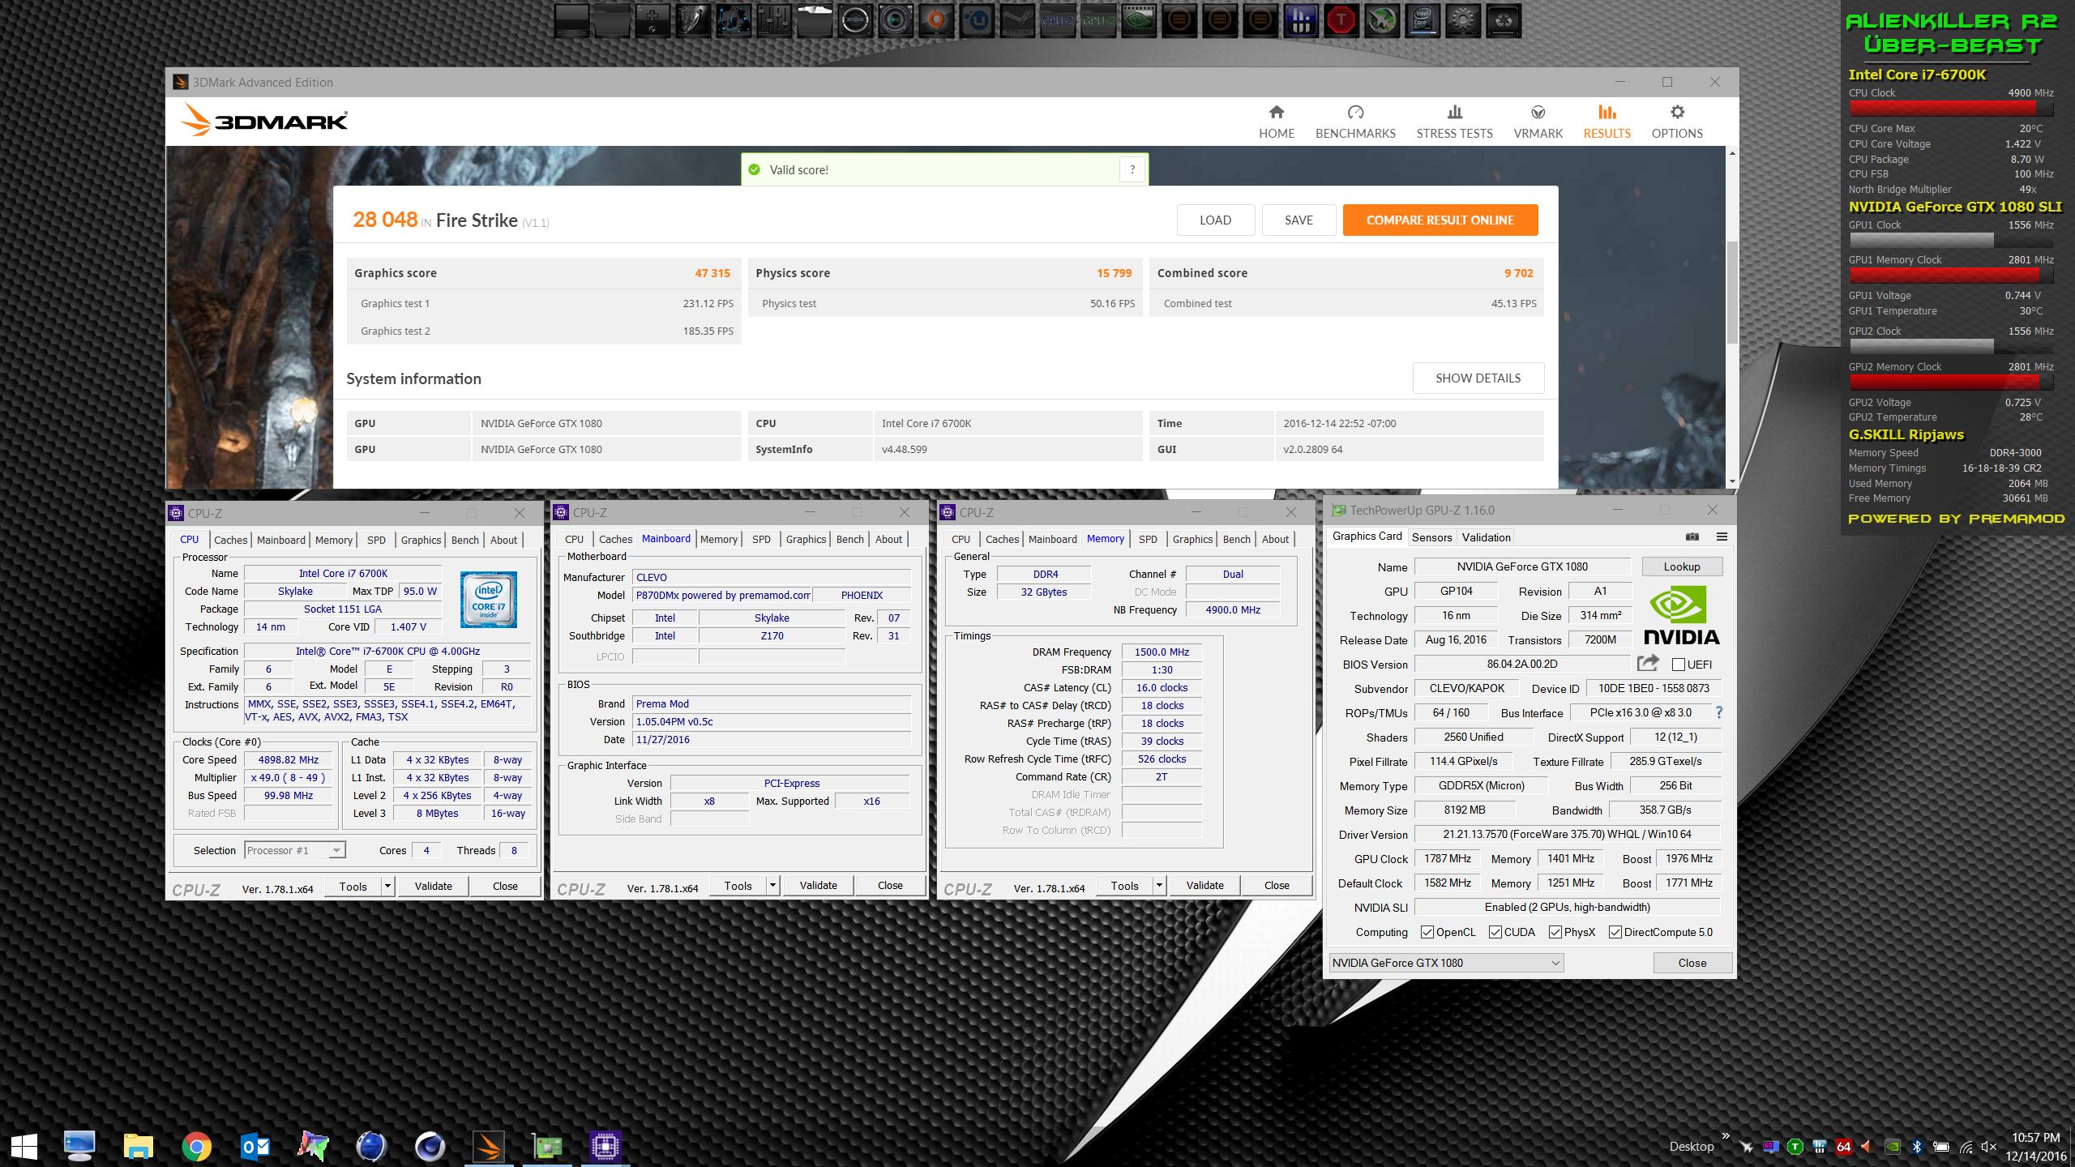Click the Physics score 15 799 value
Image resolution: width=2075 pixels, height=1167 pixels.
click(1114, 273)
